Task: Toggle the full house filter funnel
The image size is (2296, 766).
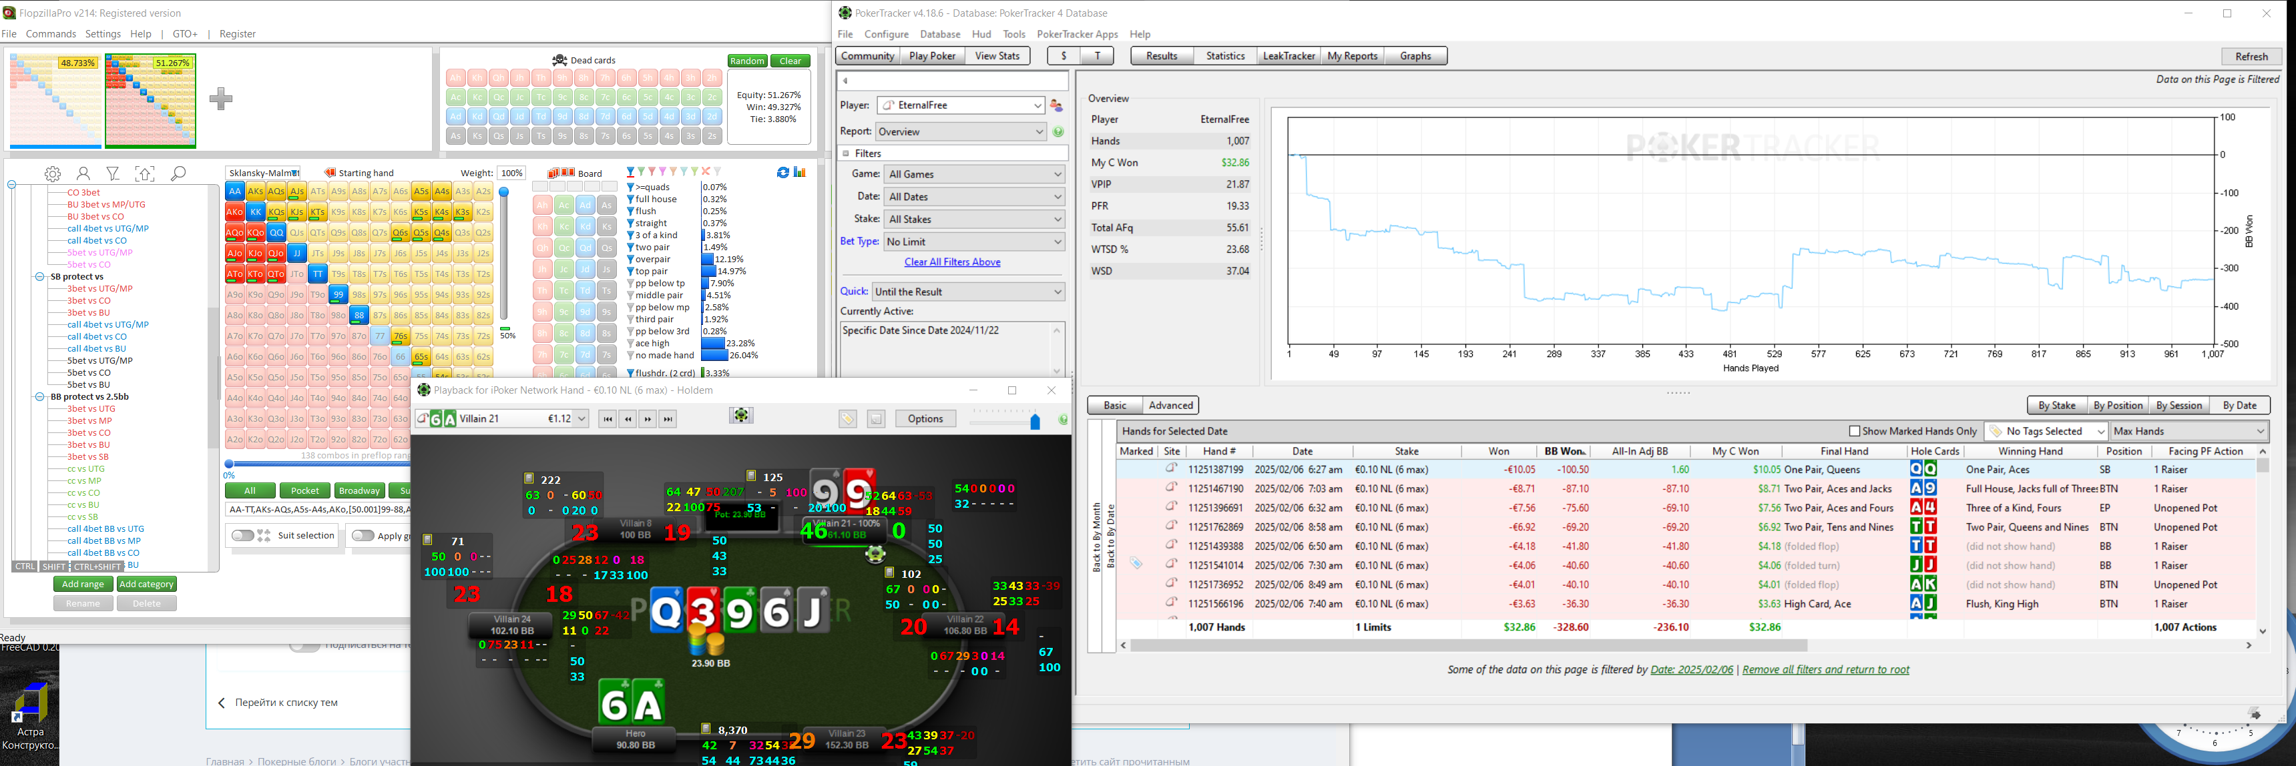Action: point(630,200)
